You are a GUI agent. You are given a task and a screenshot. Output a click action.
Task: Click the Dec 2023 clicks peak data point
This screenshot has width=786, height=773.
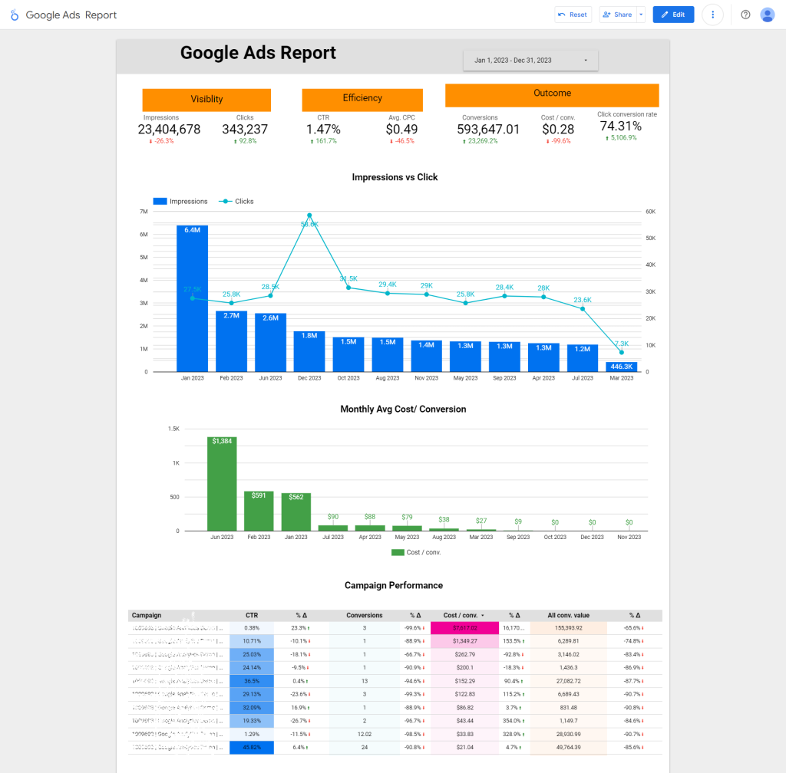(x=309, y=215)
